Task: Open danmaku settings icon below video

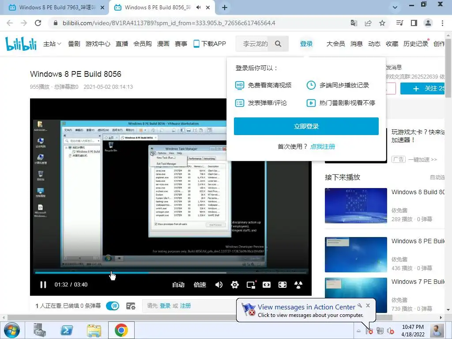Action: point(131,306)
